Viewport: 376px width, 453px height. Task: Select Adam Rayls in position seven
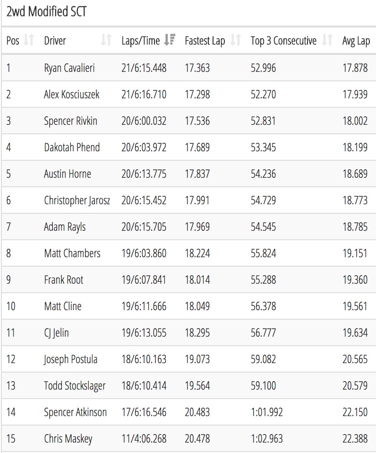(65, 227)
